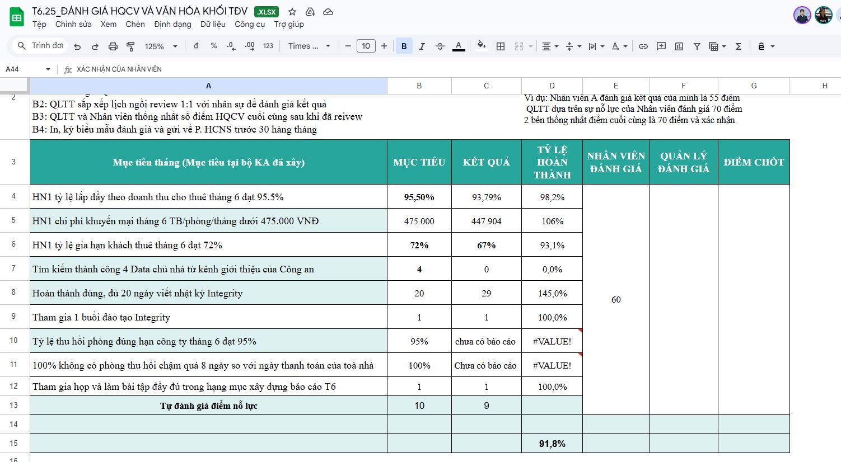This screenshot has width=841, height=462.
Task: Click the increase font size plus button
Action: [384, 46]
